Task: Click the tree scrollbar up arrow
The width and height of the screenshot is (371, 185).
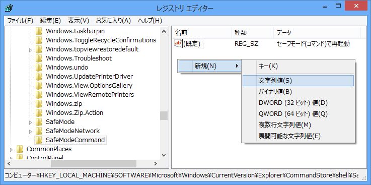Action: [x=164, y=31]
